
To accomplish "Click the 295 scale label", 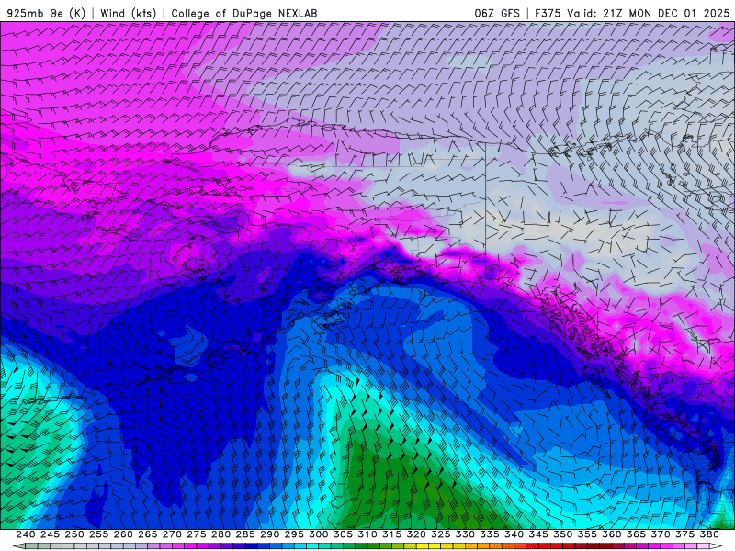I will [x=294, y=534].
